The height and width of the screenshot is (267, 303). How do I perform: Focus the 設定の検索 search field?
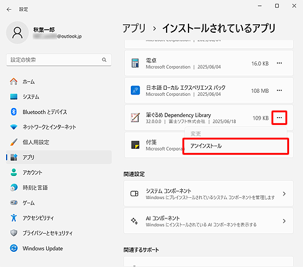(x=59, y=59)
